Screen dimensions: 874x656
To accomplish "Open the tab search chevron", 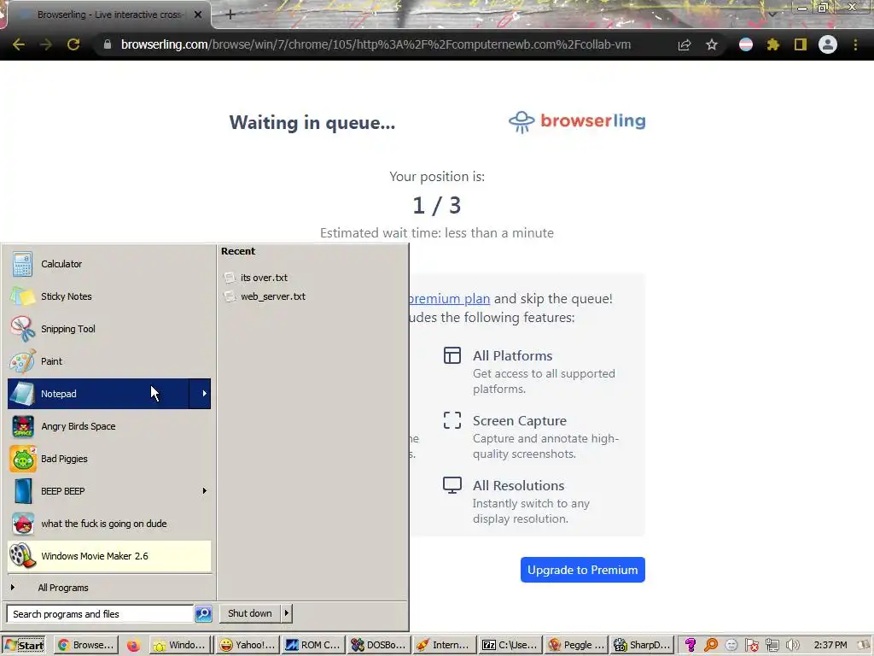I will point(772,15).
